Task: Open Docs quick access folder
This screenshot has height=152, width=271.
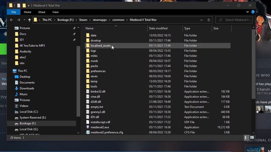Action: (x=22, y=34)
